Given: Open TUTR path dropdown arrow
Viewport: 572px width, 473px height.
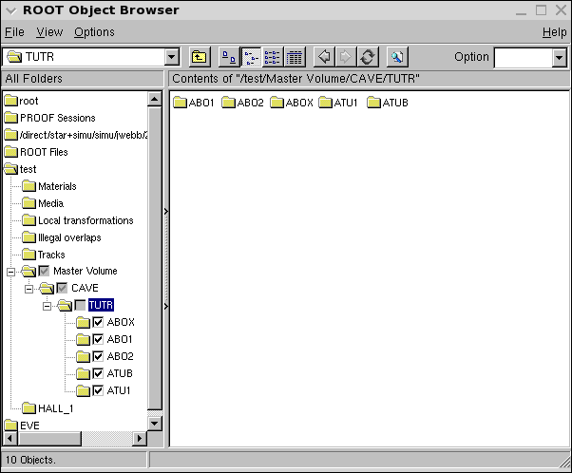Looking at the screenshot, I should (x=171, y=57).
